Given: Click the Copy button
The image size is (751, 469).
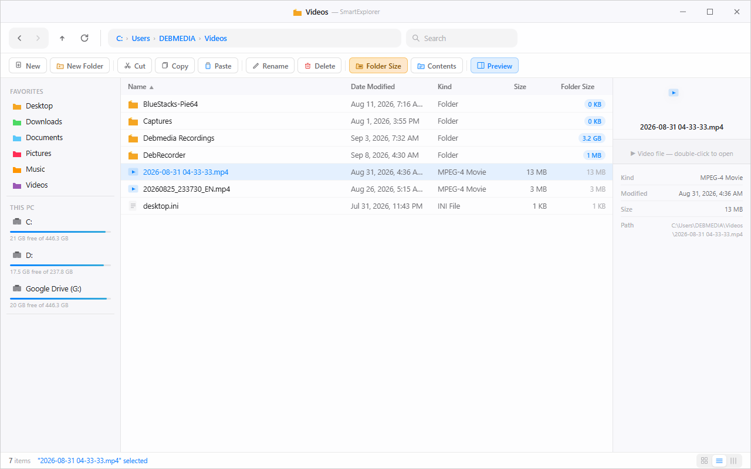Looking at the screenshot, I should [175, 66].
